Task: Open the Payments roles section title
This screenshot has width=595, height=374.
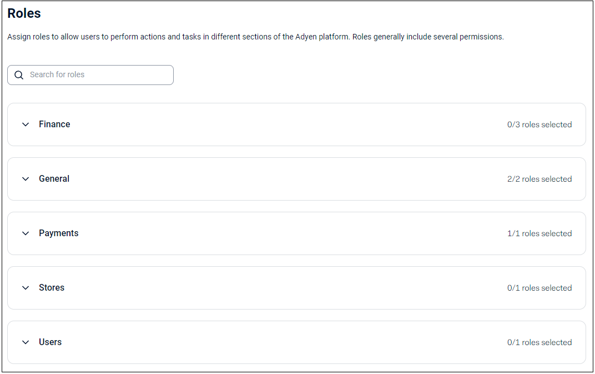Action: tap(58, 233)
